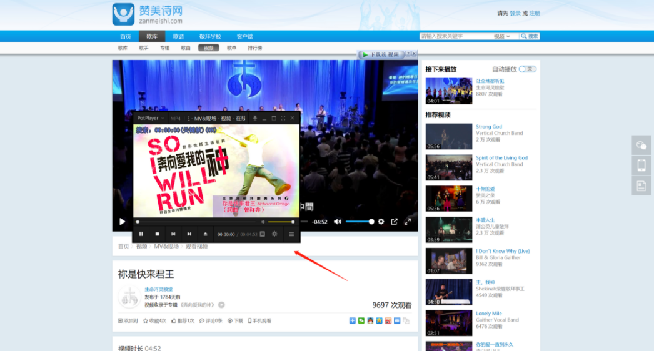Screen dimensions: 654x351
Task: Open PotPlayer's playlist menu icon
Action: pos(291,234)
